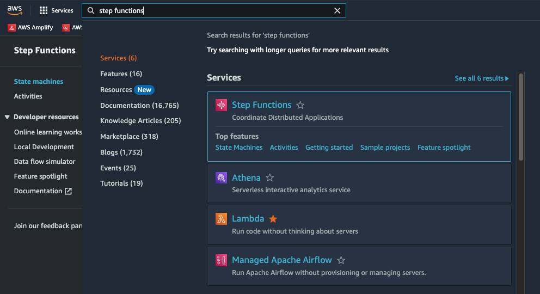Click 'Run code without thinking about servers' text
This screenshot has height=294, width=540.
click(295, 231)
